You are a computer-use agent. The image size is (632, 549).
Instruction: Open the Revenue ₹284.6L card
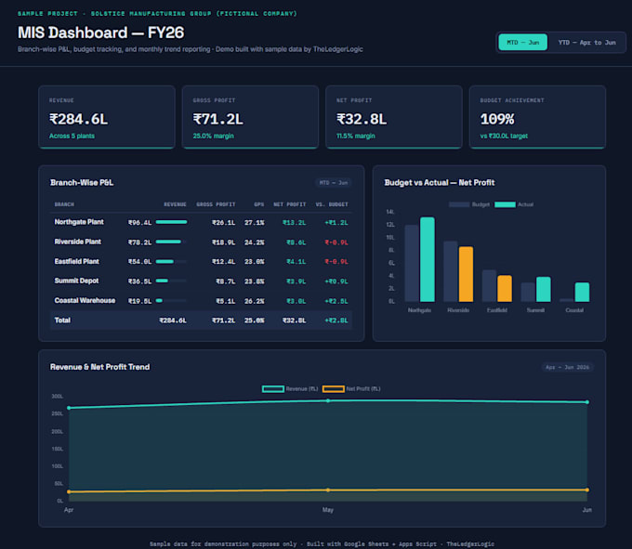point(107,117)
